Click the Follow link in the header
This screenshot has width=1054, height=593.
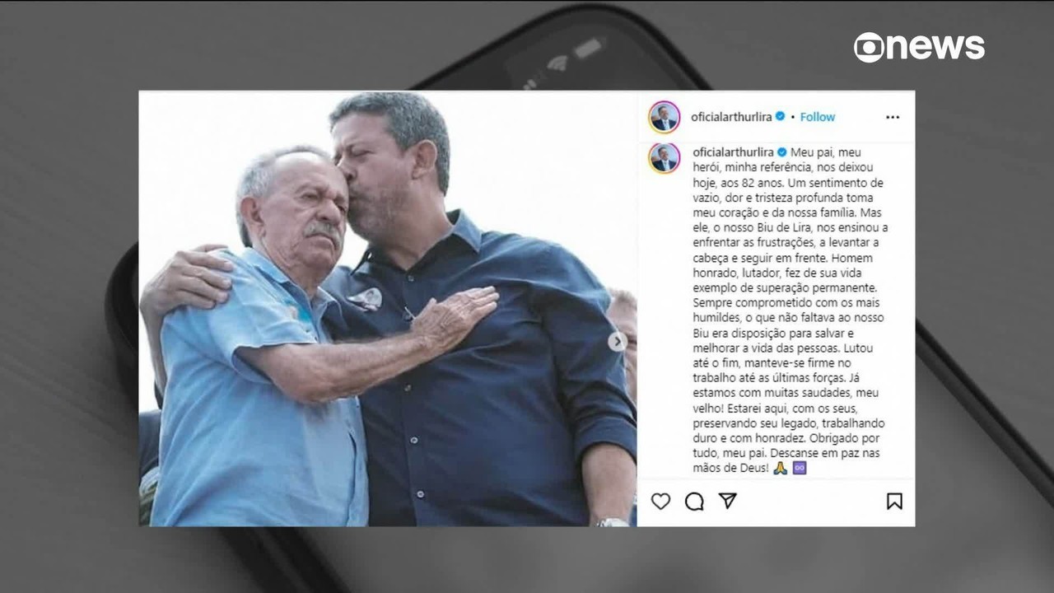[x=818, y=117]
